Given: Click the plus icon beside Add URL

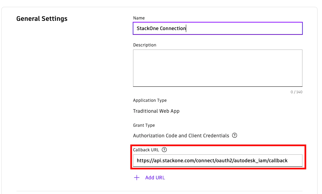Looking at the screenshot, I should [x=137, y=178].
